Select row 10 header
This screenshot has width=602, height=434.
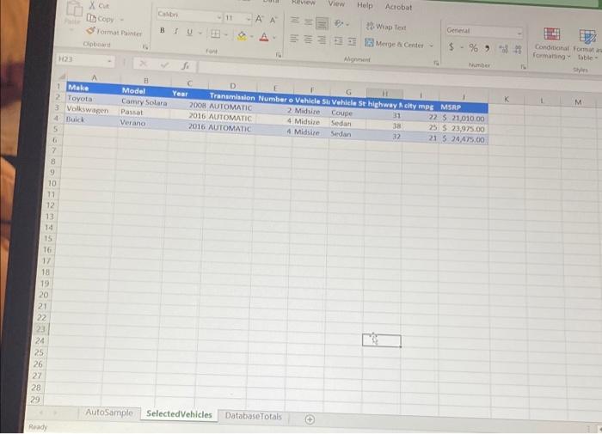coord(52,183)
